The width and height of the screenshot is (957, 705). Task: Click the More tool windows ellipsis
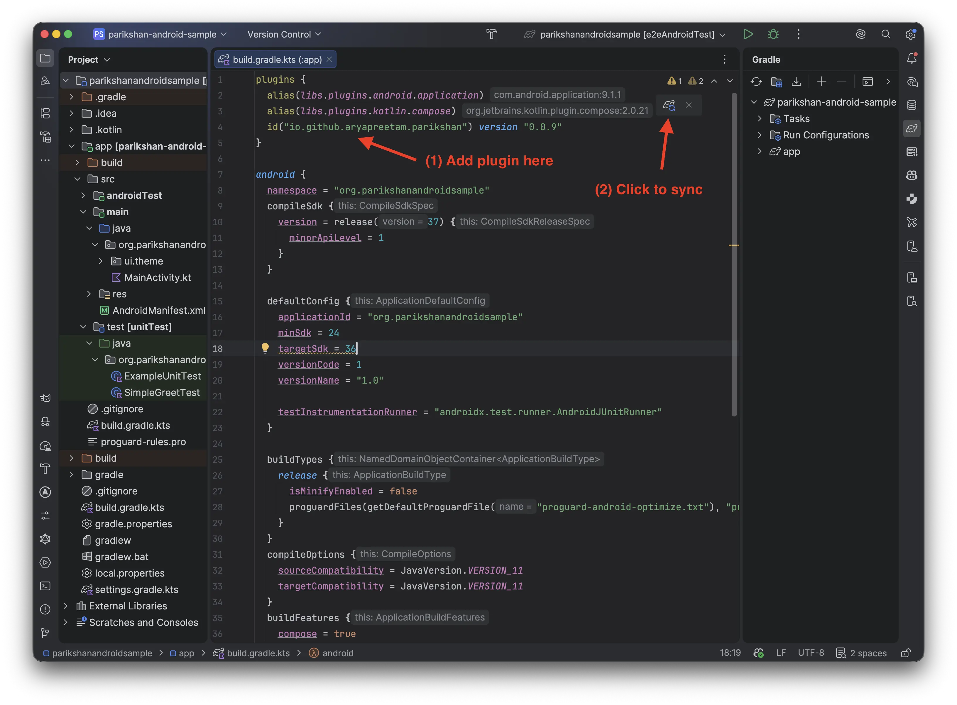pos(45,160)
